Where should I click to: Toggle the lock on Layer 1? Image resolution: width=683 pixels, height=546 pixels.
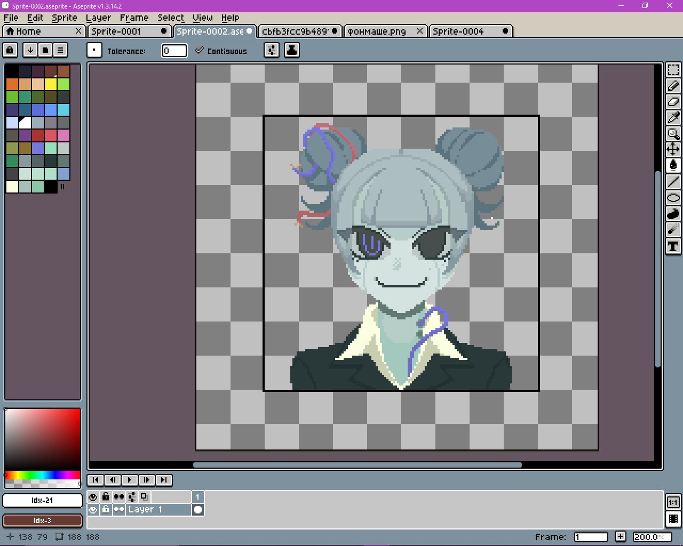106,510
